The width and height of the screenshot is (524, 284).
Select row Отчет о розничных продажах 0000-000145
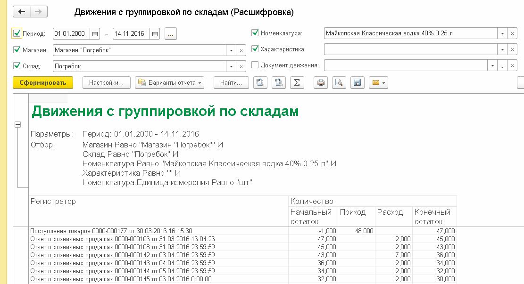point(242,279)
